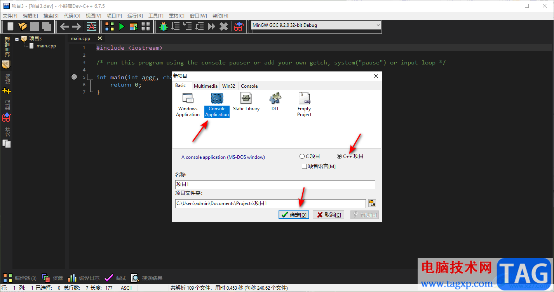Open the MinGW GCC compiler set dropdown
Screen dimensions: 554x292
click(x=316, y=25)
